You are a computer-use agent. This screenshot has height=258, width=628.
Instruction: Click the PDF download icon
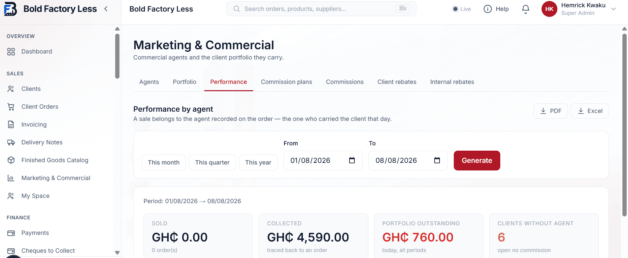pyautogui.click(x=543, y=111)
